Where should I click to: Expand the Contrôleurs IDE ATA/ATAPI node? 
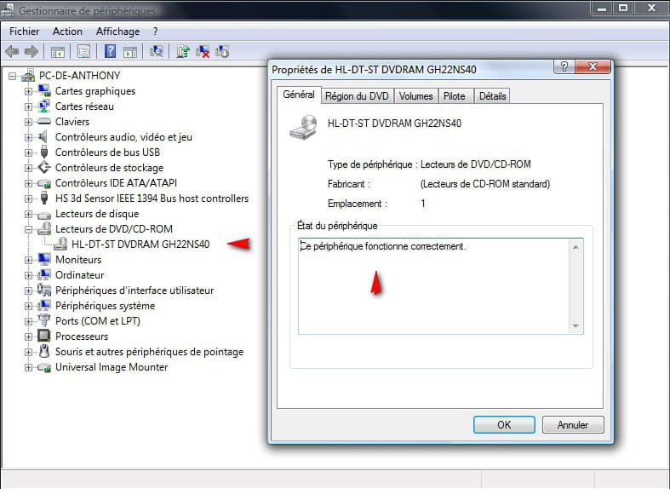(28, 183)
